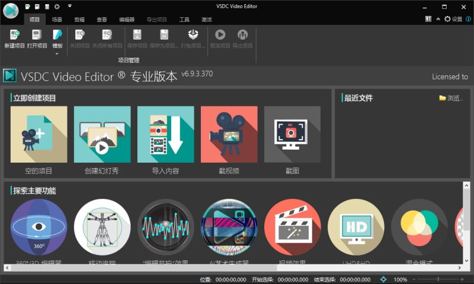Click the 关闭项目 close project icon
The height and width of the screenshot is (284, 474).
pos(80,35)
